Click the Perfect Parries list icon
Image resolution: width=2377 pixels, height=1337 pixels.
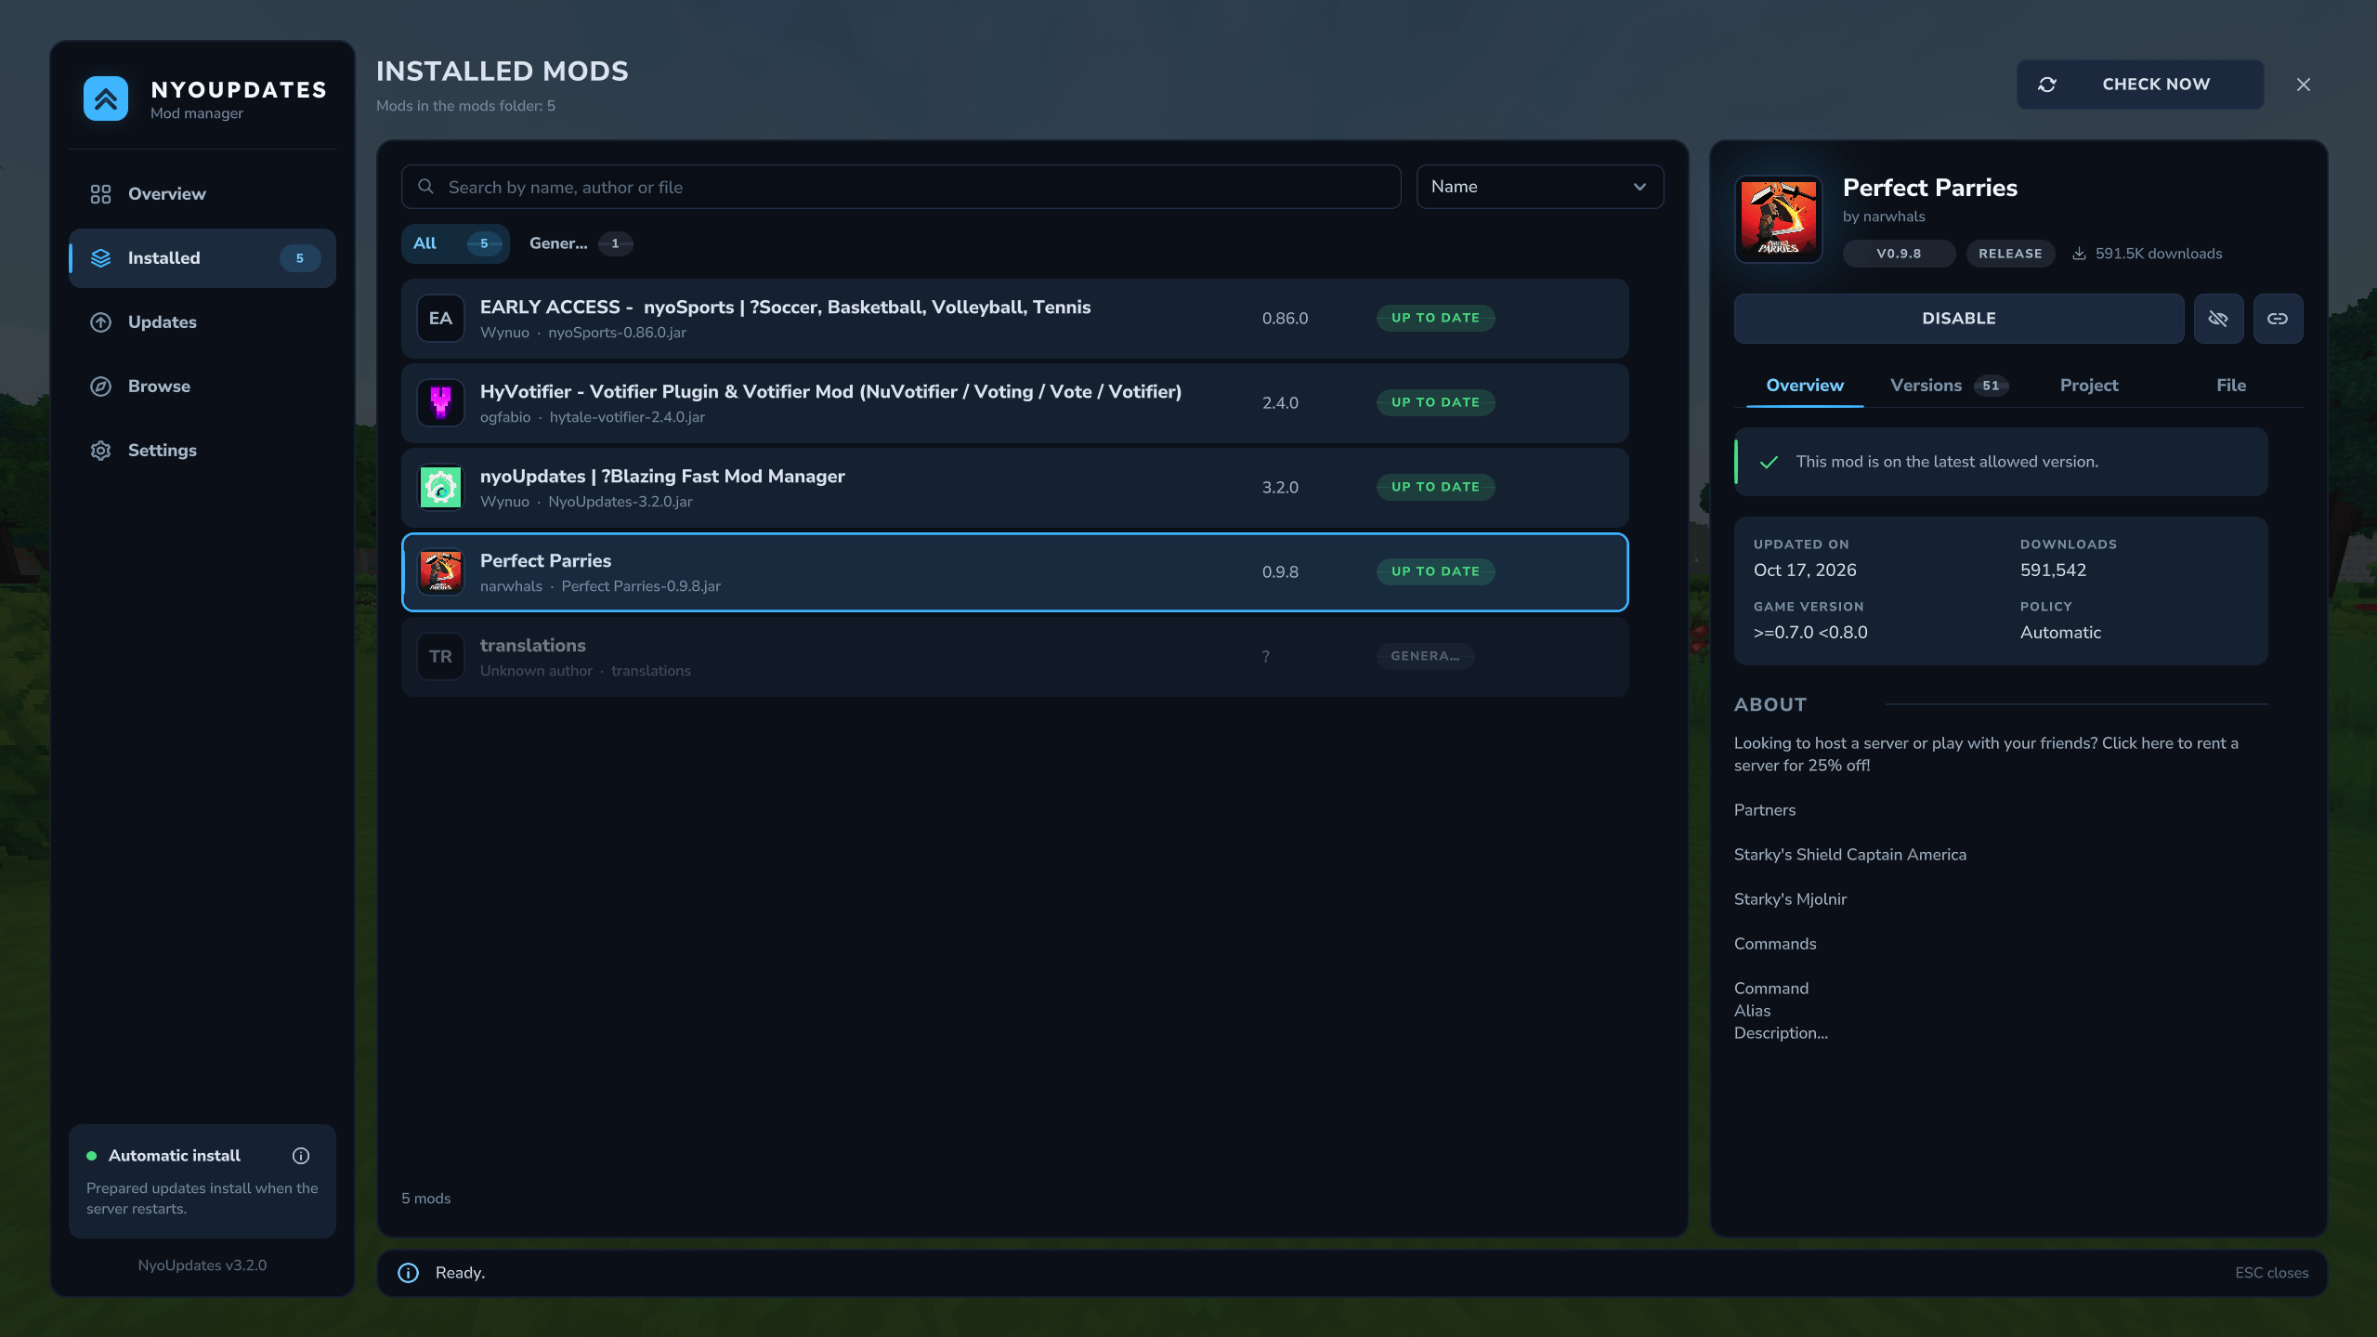[440, 572]
